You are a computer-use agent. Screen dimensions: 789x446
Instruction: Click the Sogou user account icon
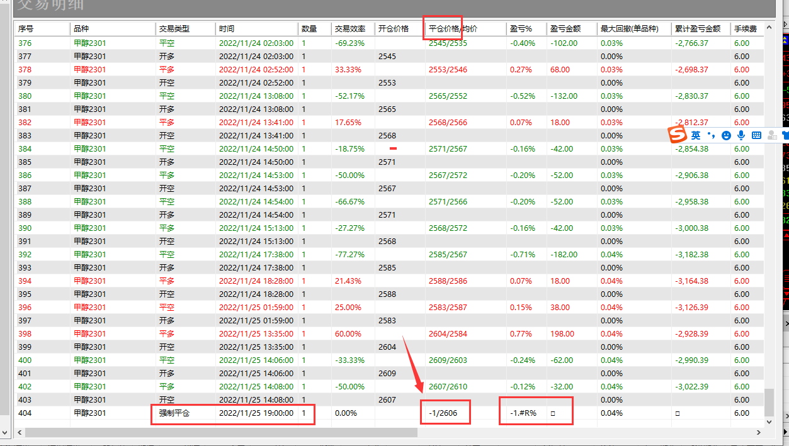pos(771,135)
